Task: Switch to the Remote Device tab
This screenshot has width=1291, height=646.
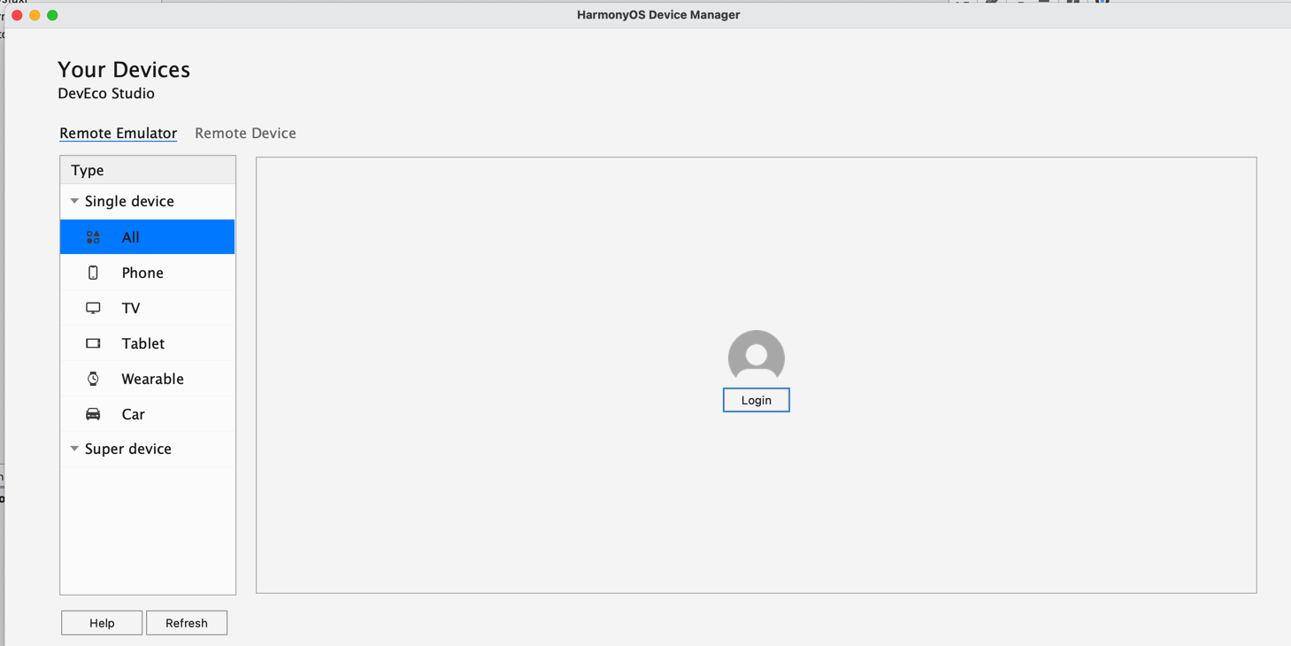Action: click(245, 133)
